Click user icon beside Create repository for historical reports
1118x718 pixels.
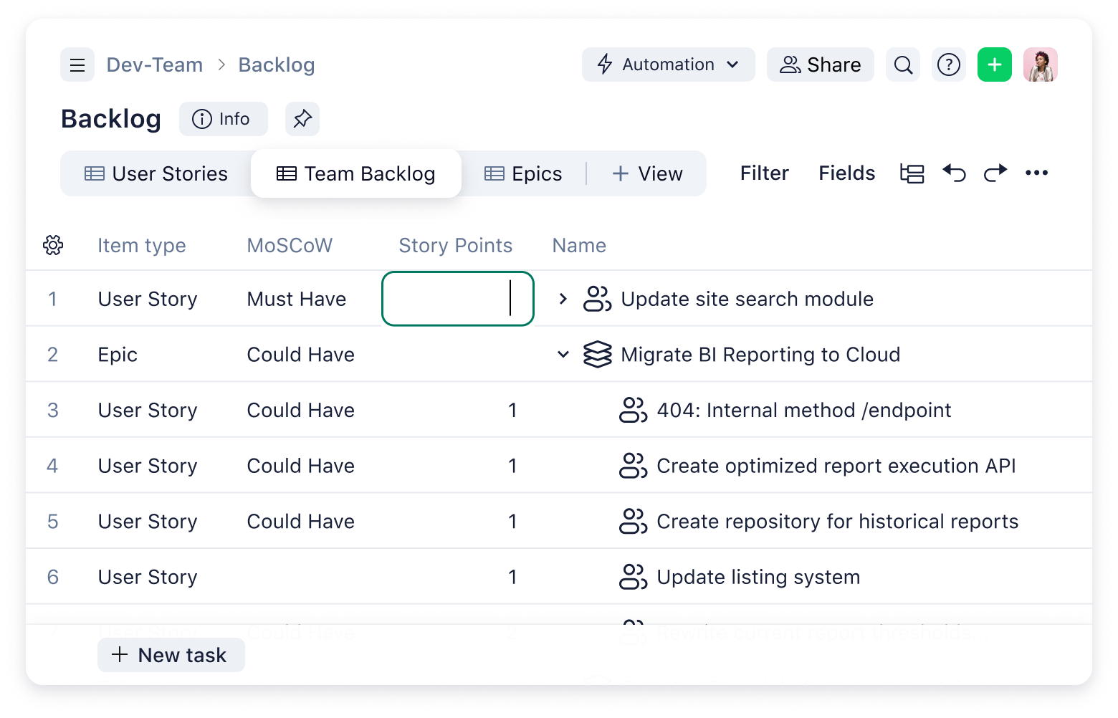633,522
